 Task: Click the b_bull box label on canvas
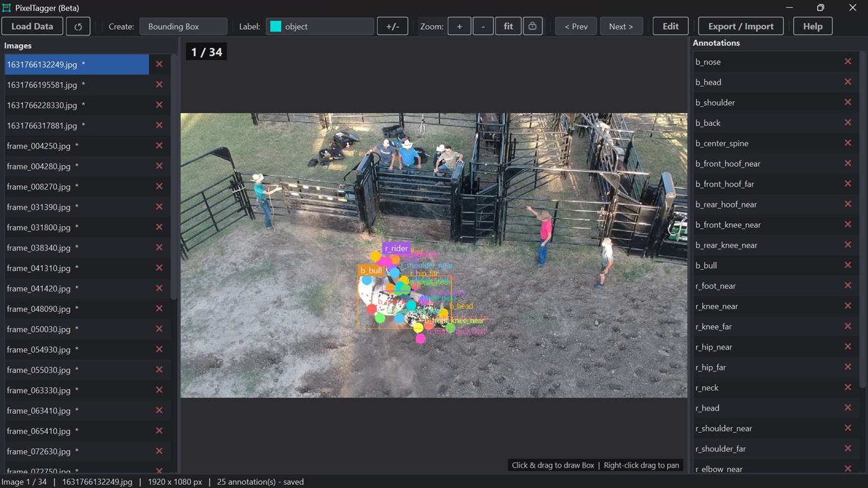[x=371, y=270]
